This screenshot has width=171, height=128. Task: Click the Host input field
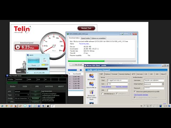[118, 80]
